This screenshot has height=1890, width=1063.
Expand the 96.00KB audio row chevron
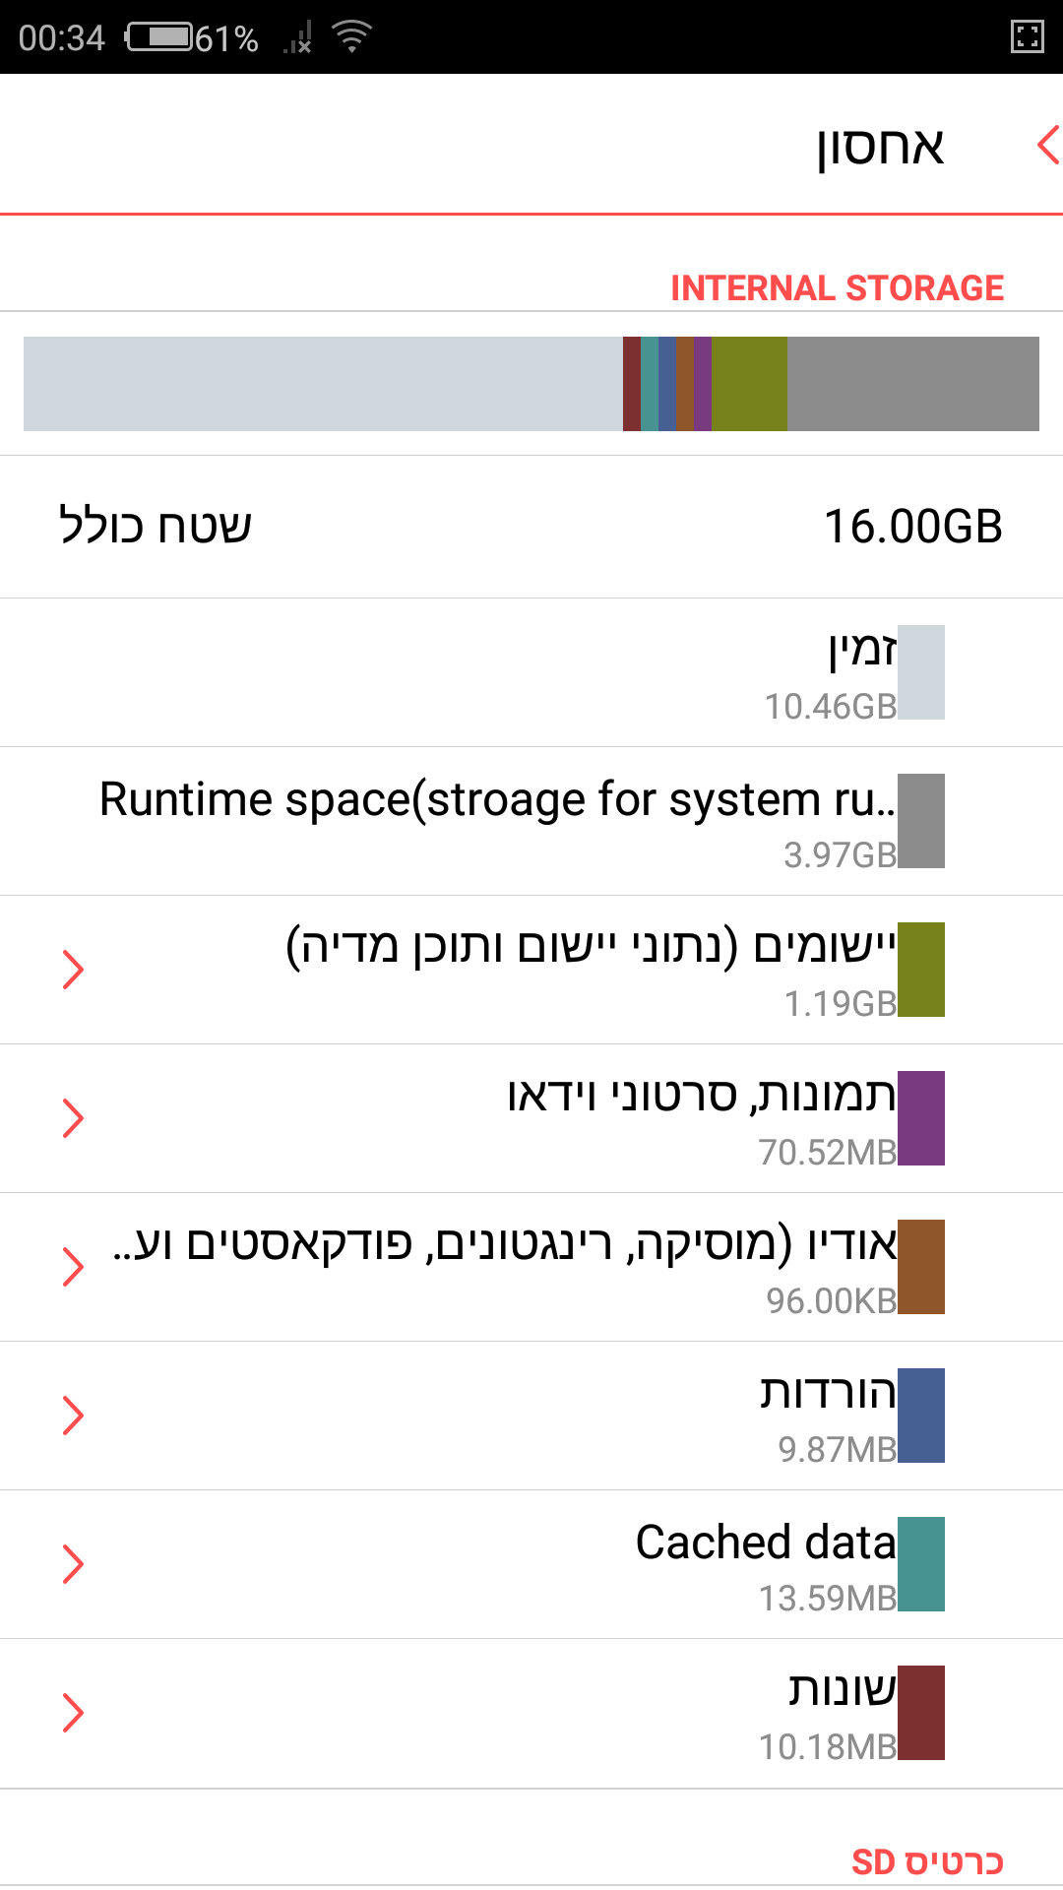73,1267
